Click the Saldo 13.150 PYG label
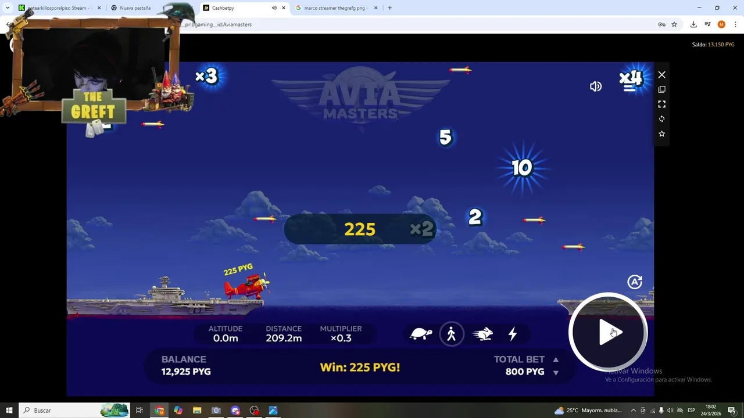Viewport: 744px width, 418px height. [x=713, y=45]
